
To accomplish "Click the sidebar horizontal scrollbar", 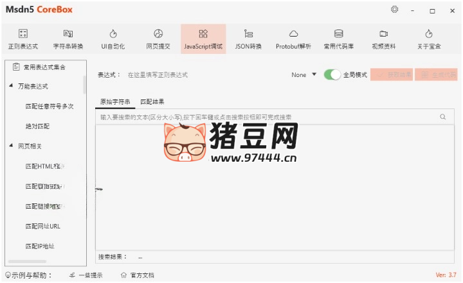I will [27, 261].
